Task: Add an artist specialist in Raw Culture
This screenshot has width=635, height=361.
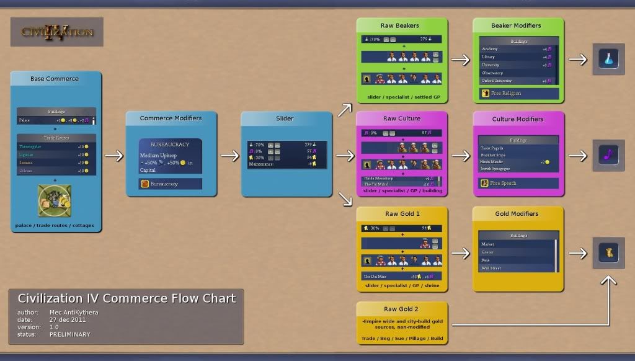Action: (435, 145)
